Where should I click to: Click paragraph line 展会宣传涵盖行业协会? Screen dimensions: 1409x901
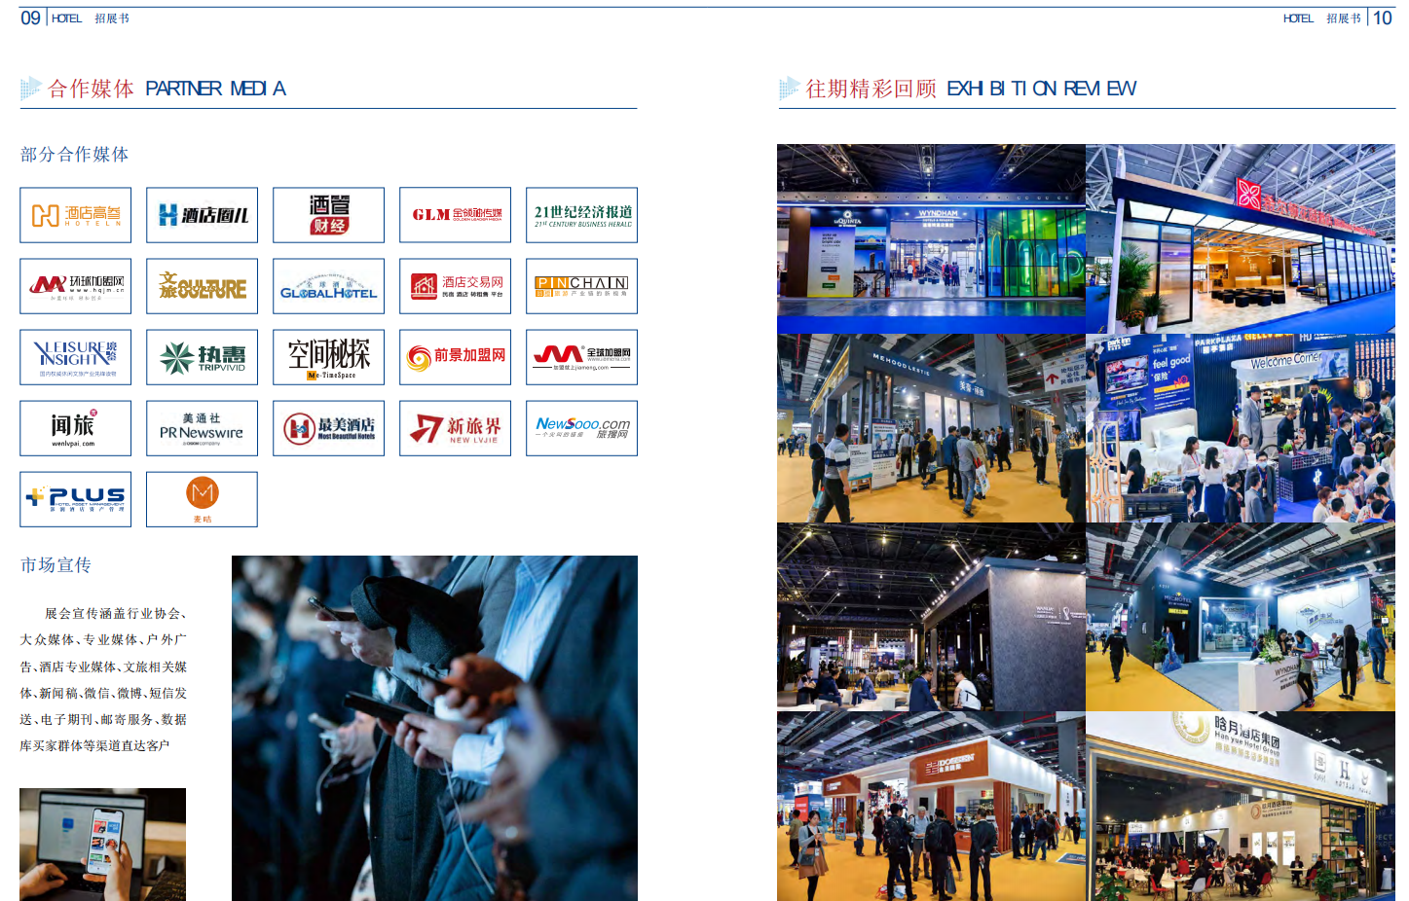pos(116,614)
